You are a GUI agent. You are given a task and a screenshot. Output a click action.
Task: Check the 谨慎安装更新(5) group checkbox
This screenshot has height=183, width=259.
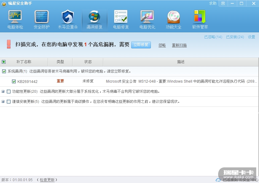[9, 102]
